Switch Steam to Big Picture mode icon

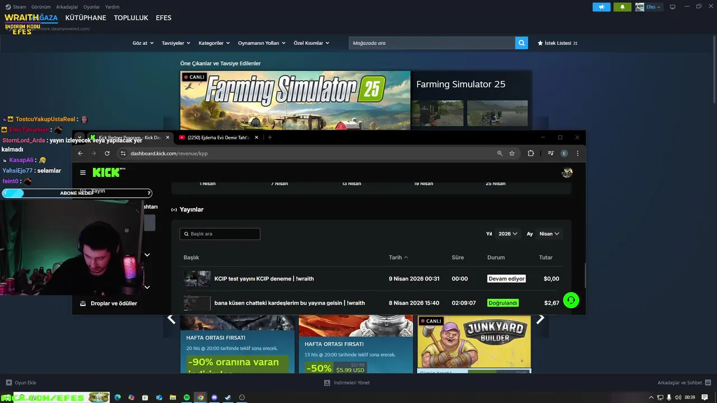click(673, 7)
